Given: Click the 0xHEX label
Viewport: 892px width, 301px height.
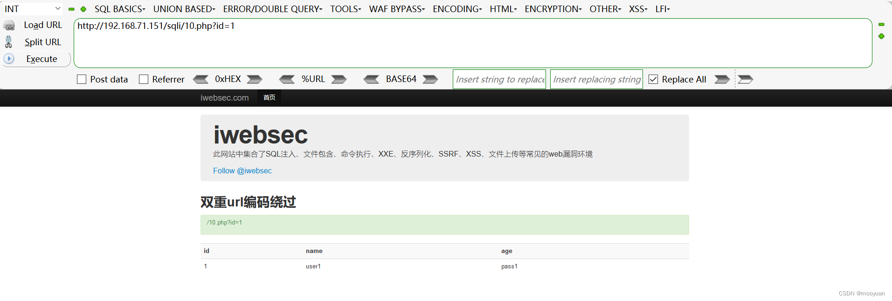Looking at the screenshot, I should coord(228,79).
